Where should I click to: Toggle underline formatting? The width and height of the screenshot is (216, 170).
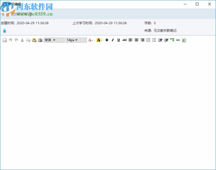click(119, 40)
